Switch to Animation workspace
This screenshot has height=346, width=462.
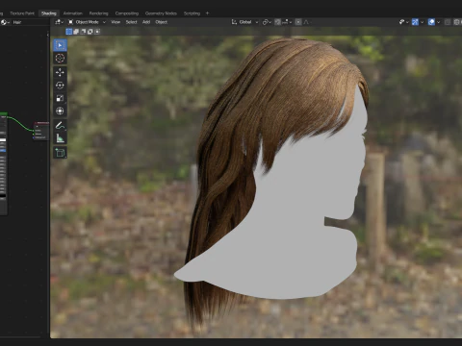click(x=73, y=13)
